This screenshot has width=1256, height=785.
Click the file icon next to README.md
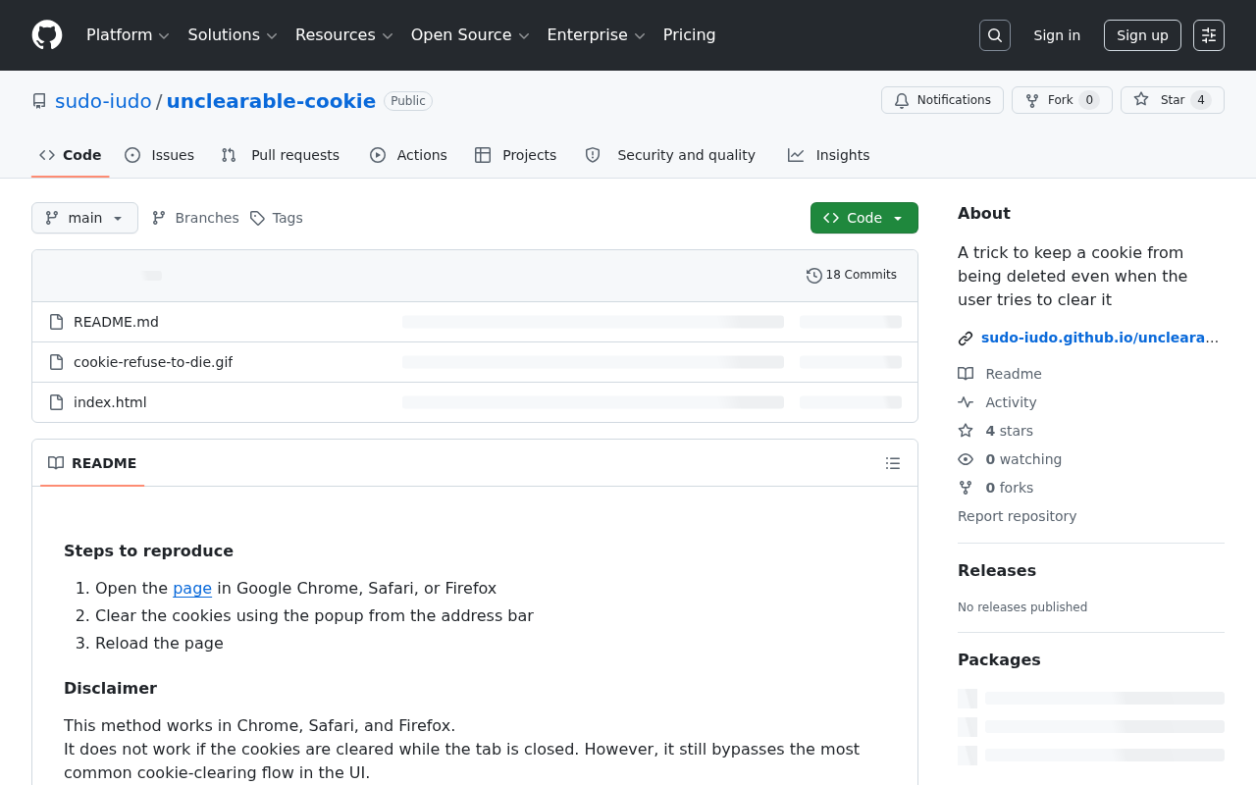(57, 322)
